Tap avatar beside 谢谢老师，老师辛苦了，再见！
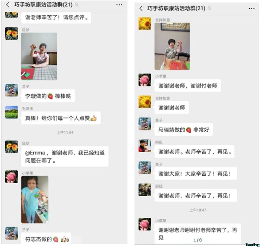The height and width of the screenshot is (247, 260). pos(145,190)
